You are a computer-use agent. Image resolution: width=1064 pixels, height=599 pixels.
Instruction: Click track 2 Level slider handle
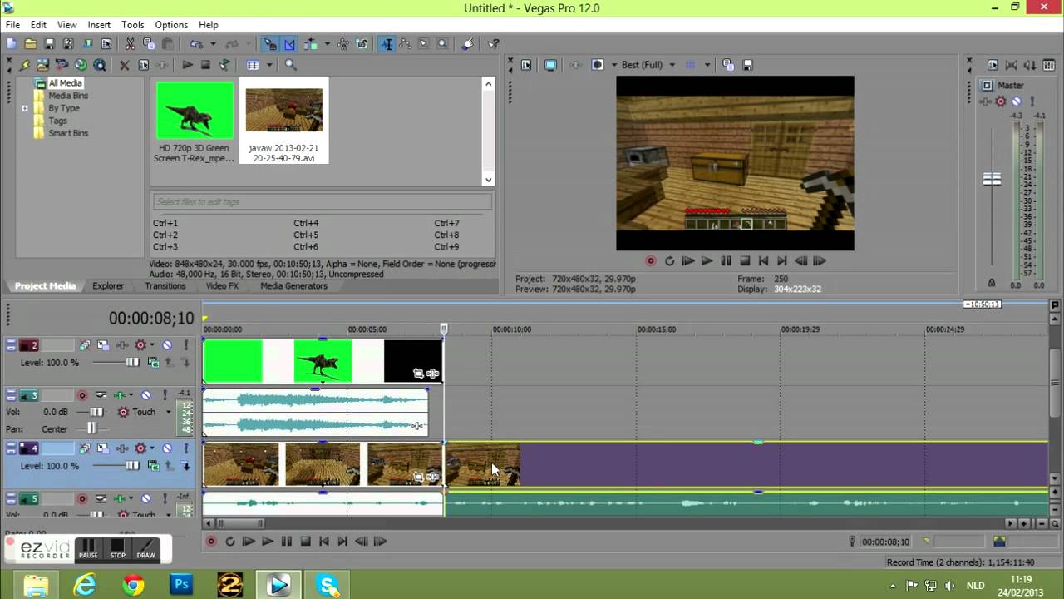[x=132, y=363]
